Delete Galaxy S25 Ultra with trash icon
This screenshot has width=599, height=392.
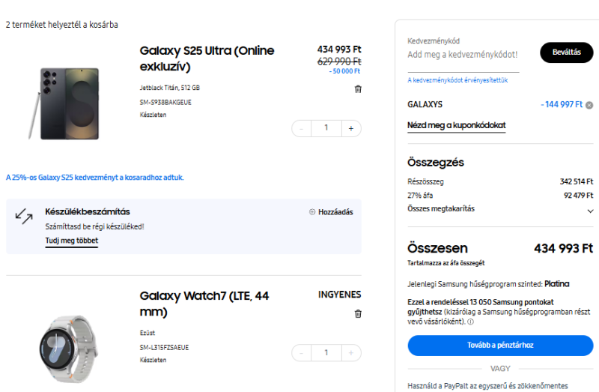click(x=358, y=89)
